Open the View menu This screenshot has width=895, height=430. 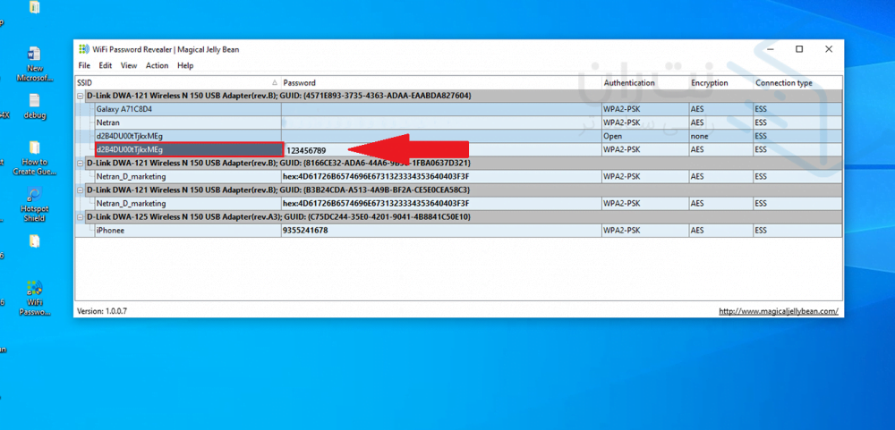point(129,65)
